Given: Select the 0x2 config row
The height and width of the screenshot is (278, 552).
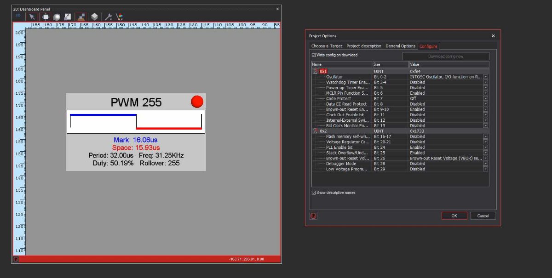Looking at the screenshot, I should tap(400, 131).
